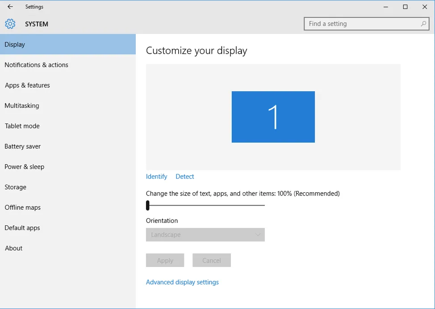Image resolution: width=435 pixels, height=309 pixels.
Task: Open Tablet mode settings
Action: [x=22, y=126]
